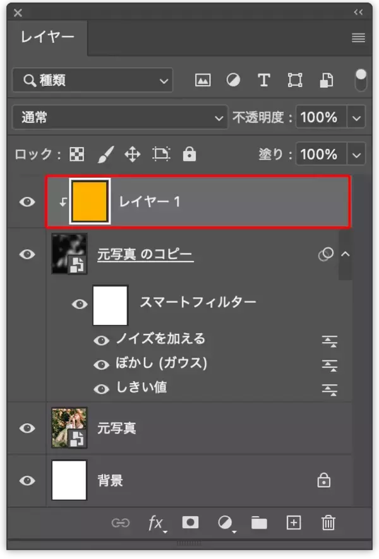The image size is (379, 559).
Task: Click 塗り 100% value field
Action: pos(321,155)
